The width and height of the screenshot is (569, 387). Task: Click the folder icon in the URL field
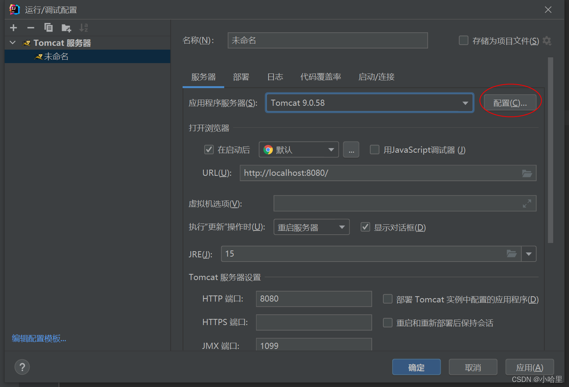click(x=527, y=173)
